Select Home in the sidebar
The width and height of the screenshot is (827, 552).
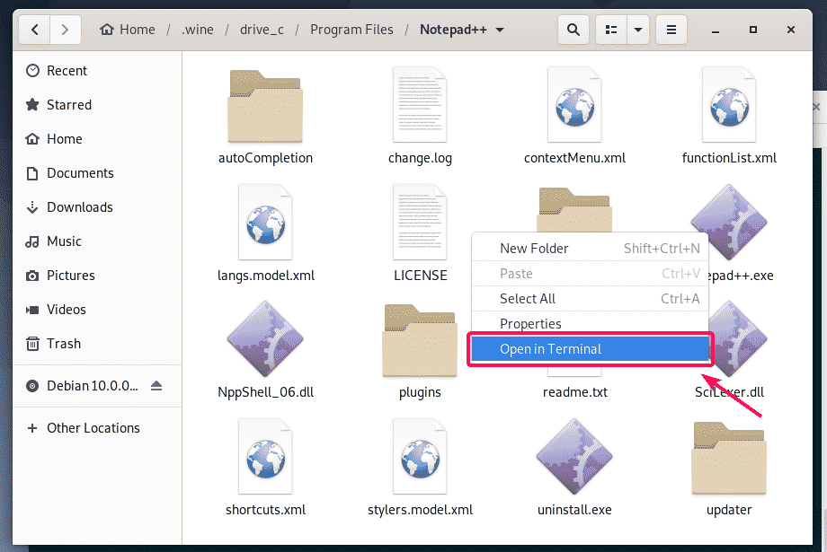(x=98, y=139)
